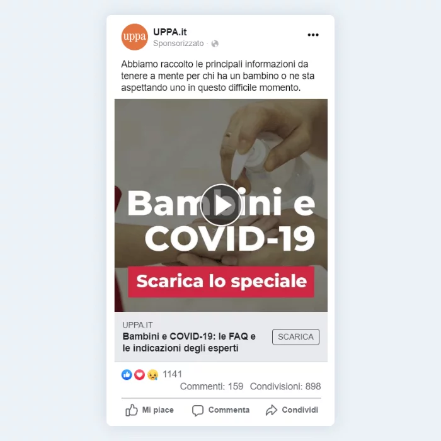Click the UPPA.IT domain label

[137, 325]
